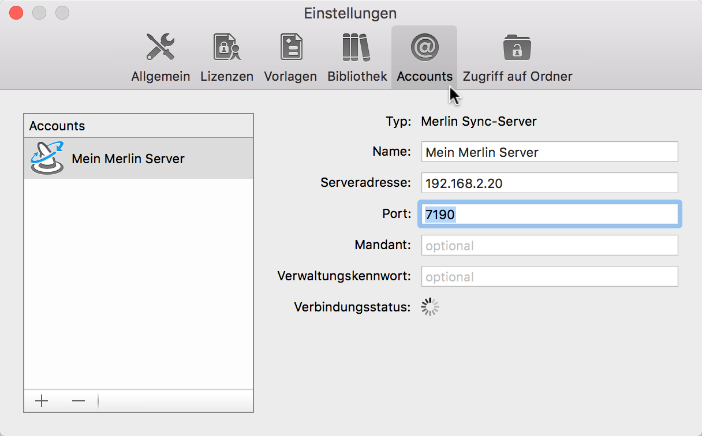Switch to Zugriff auf Ordner tab label
Image resolution: width=702 pixels, height=436 pixels.
pyautogui.click(x=518, y=76)
